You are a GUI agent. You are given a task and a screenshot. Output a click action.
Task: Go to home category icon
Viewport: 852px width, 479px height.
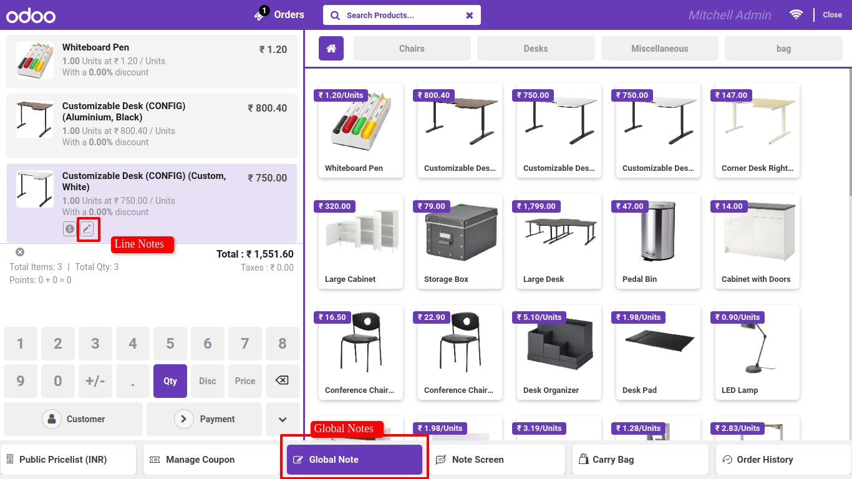pyautogui.click(x=331, y=48)
